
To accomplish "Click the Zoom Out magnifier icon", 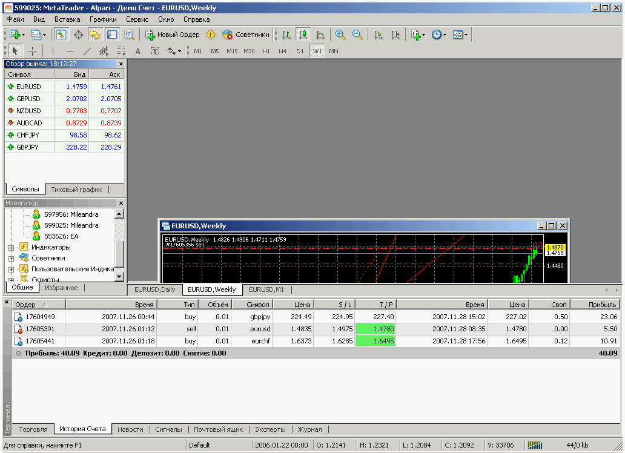I will pyautogui.click(x=357, y=35).
